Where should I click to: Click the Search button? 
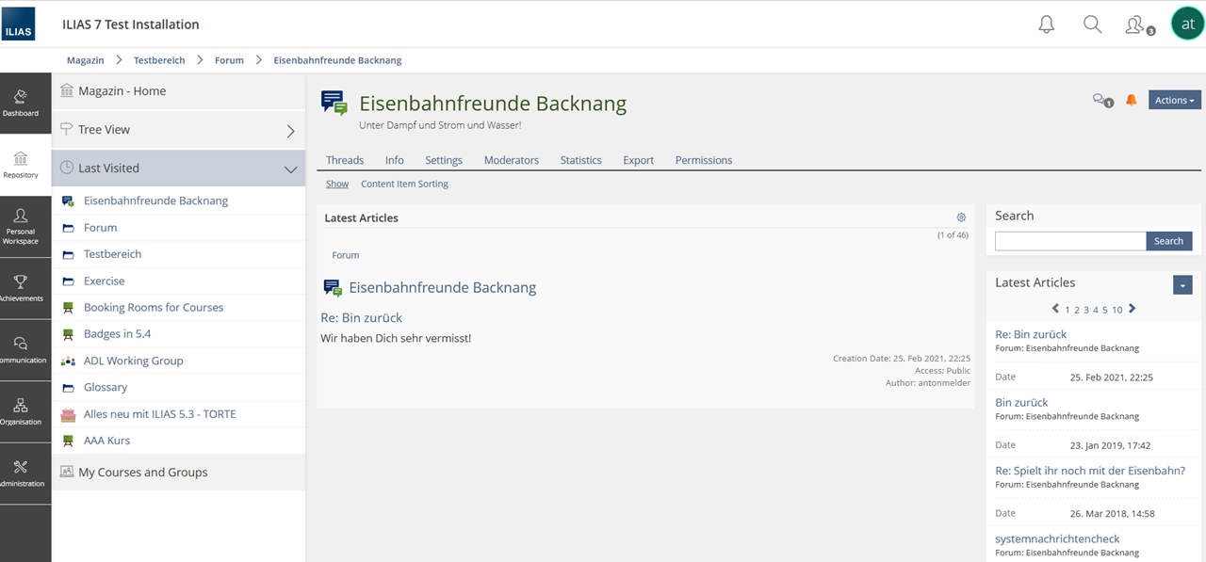tap(1168, 241)
